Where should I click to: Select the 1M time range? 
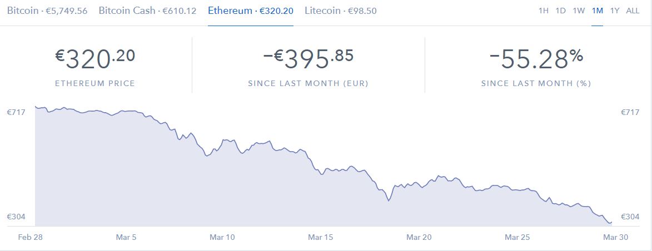pyautogui.click(x=597, y=11)
